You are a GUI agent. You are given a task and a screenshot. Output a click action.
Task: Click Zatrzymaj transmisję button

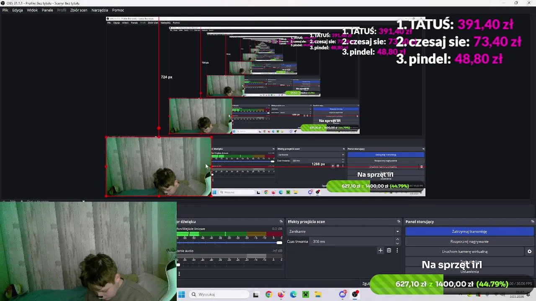[469, 232]
